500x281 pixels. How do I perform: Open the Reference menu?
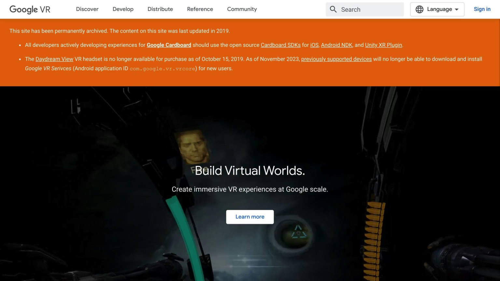tap(200, 9)
